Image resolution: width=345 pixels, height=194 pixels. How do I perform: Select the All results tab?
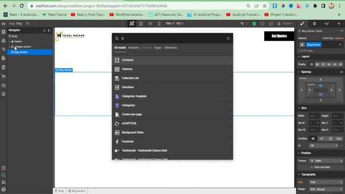[x=120, y=48]
